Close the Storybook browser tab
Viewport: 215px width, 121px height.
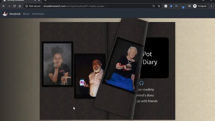39,1
